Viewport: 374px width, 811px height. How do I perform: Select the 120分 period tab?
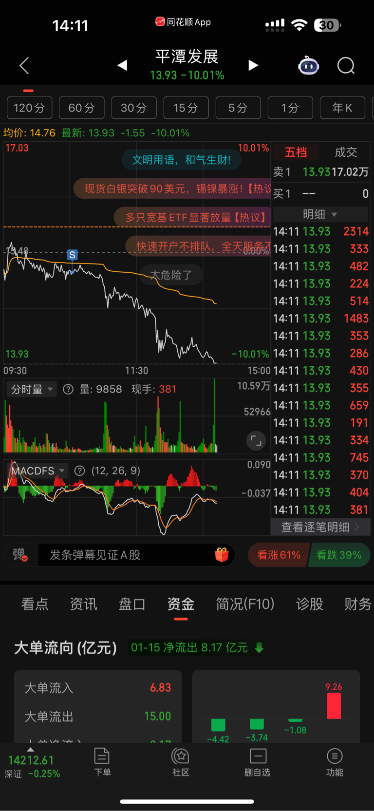pyautogui.click(x=29, y=108)
